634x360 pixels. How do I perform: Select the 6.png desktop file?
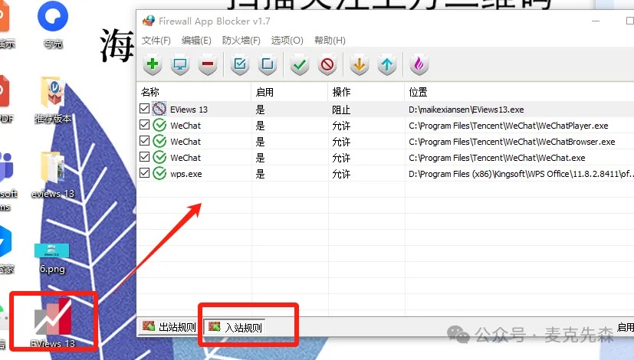point(52,258)
